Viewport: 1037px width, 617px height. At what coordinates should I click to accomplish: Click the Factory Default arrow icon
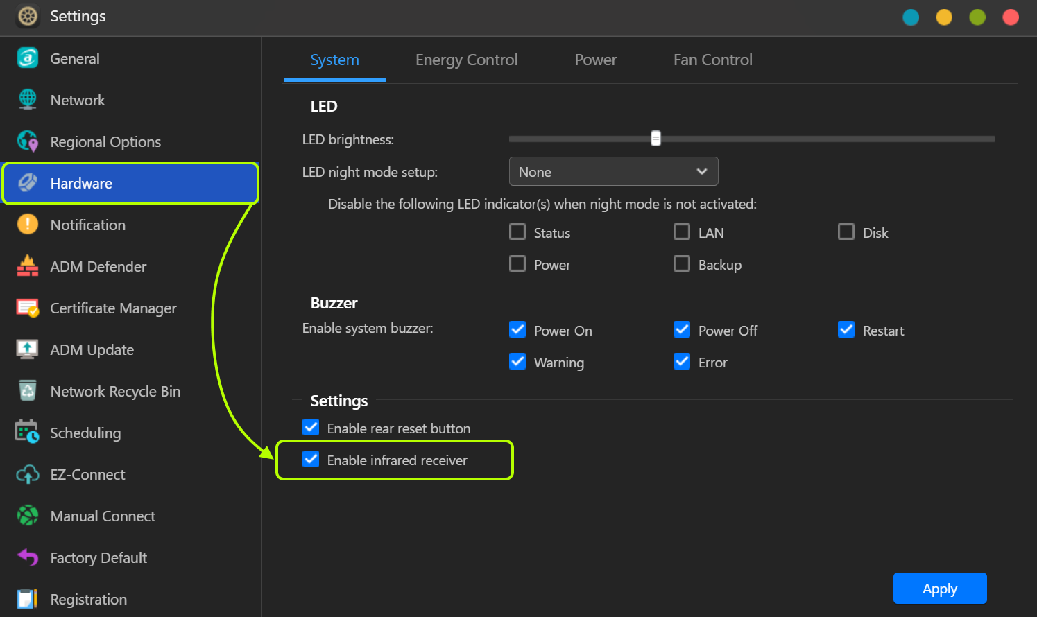(28, 557)
